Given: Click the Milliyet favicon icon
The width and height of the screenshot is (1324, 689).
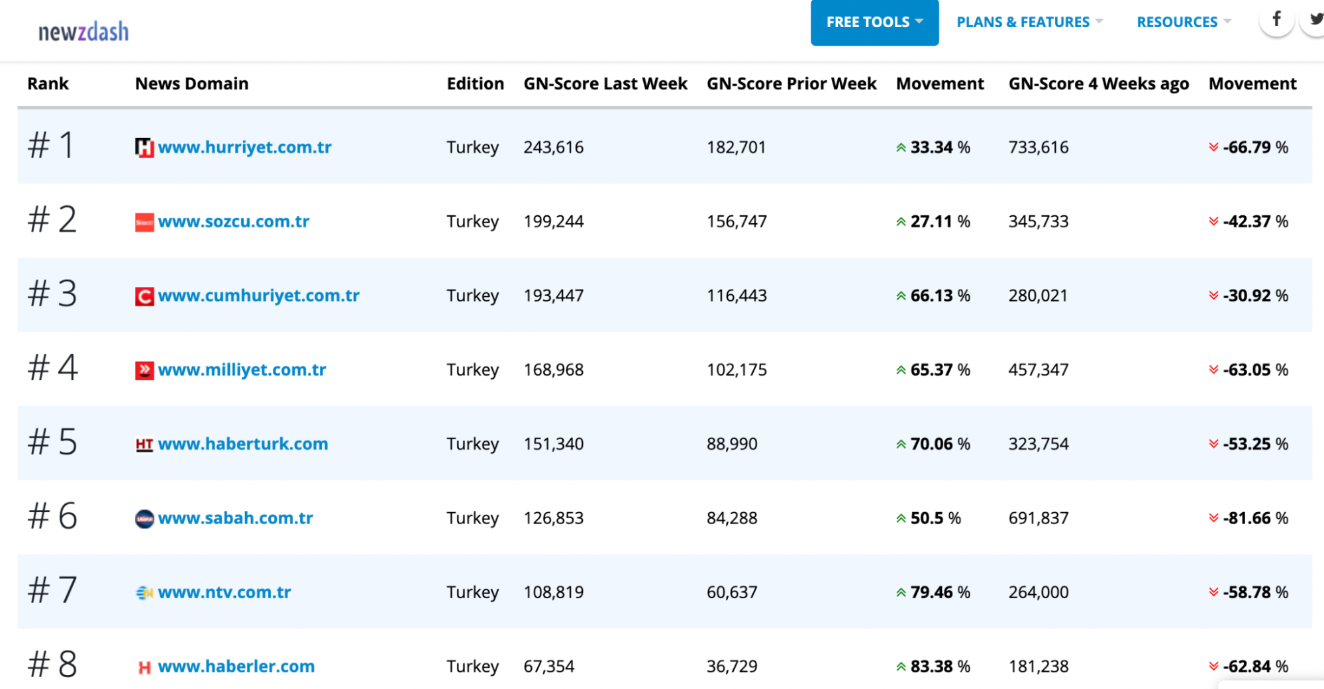Looking at the screenshot, I should (x=144, y=370).
